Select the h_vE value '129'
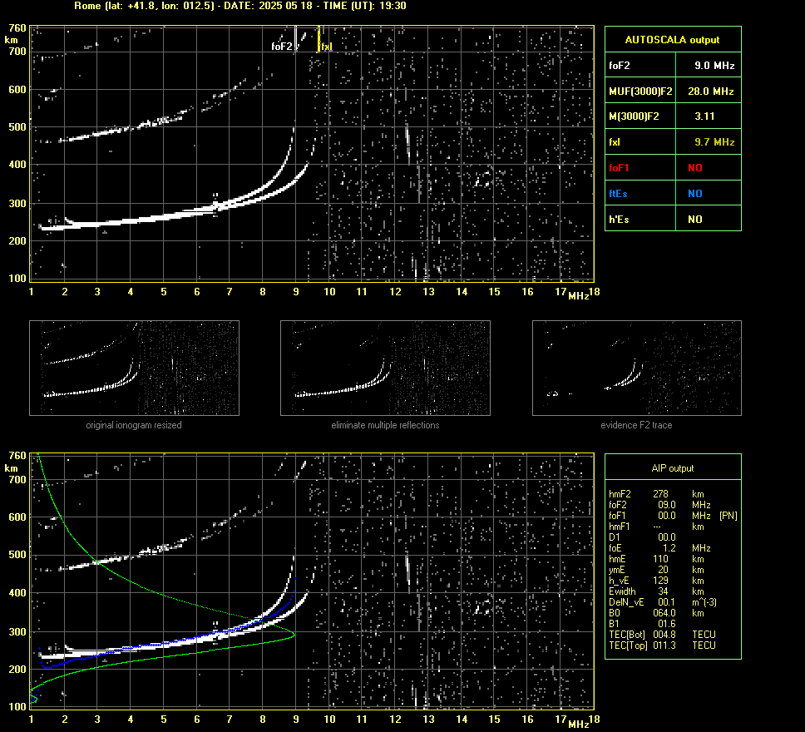The image size is (805, 732). pyautogui.click(x=660, y=580)
